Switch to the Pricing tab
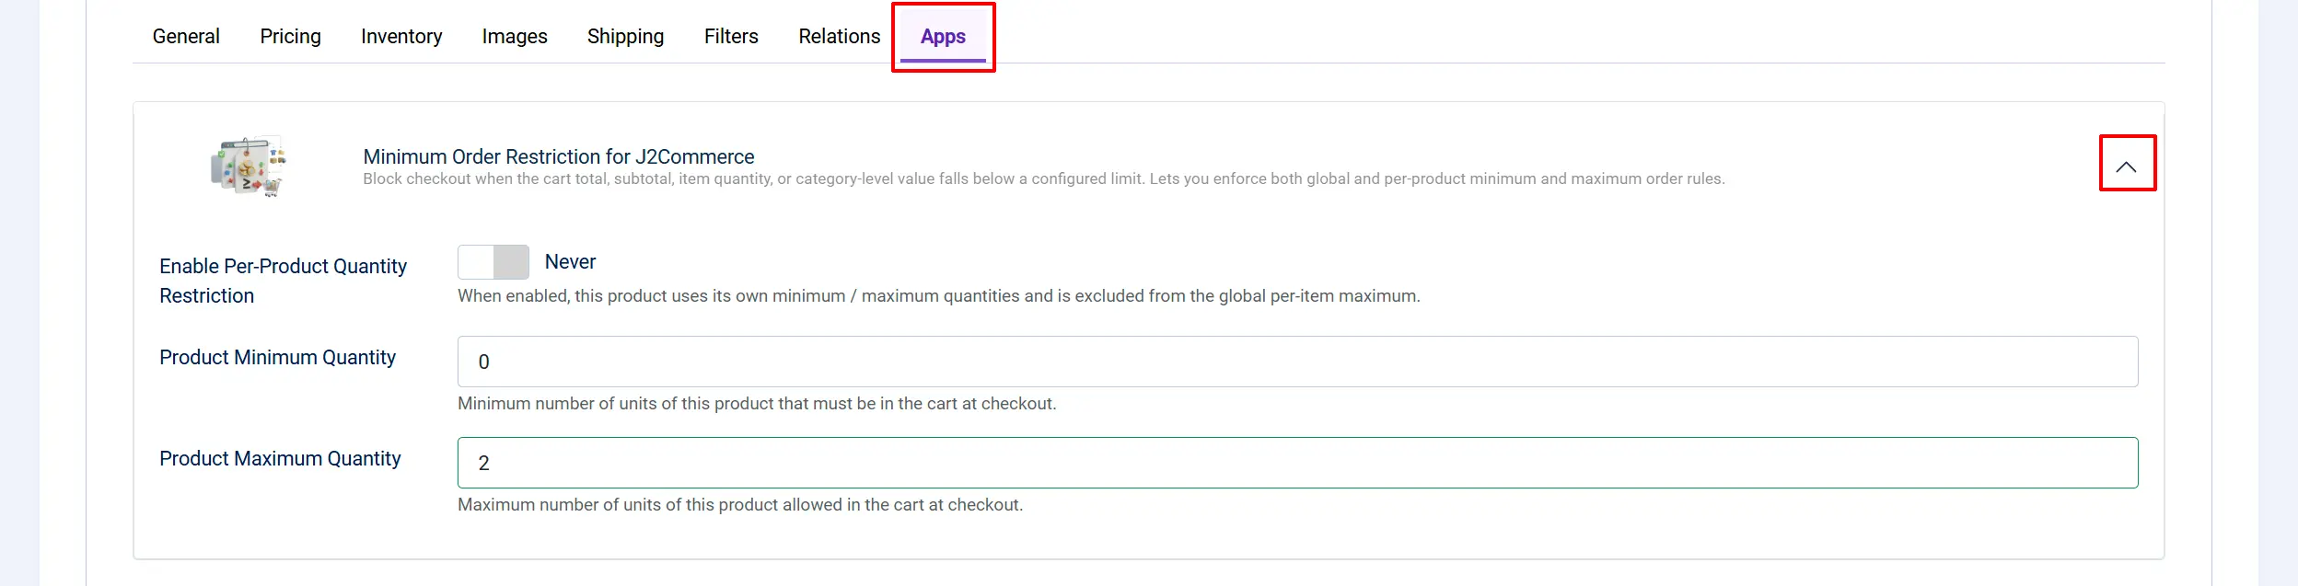 290,36
